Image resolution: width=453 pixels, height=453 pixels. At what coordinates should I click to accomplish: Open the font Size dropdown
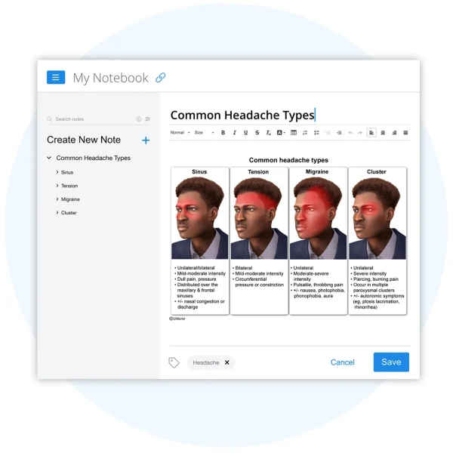[x=205, y=133]
